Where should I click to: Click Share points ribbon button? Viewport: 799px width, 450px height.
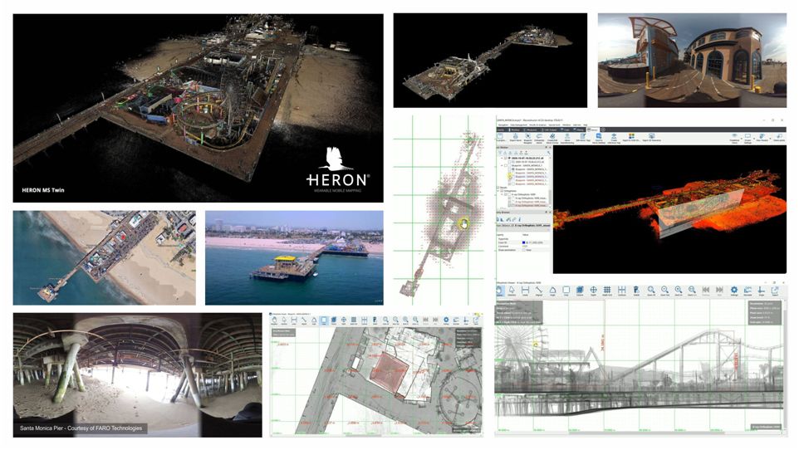tap(778, 138)
